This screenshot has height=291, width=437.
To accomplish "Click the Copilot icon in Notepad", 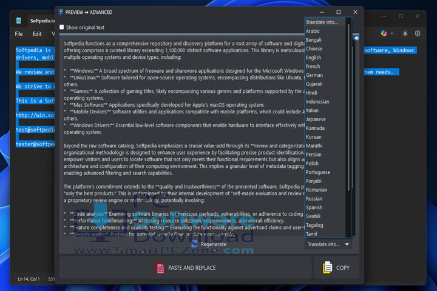I will (384, 33).
